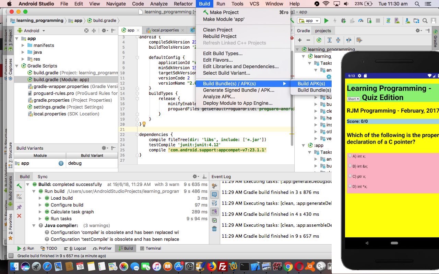439x274 pixels.
Task: Open the Profiler tool window tab
Action: 102,248
